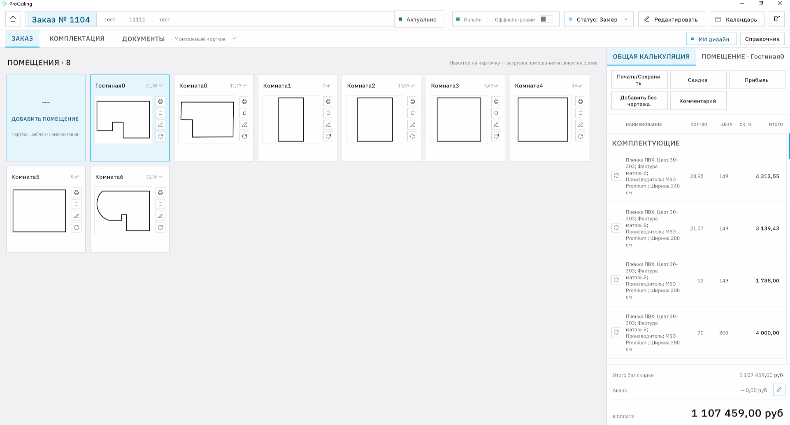The image size is (790, 425).
Task: Go to home via house icon
Action: [13, 19]
